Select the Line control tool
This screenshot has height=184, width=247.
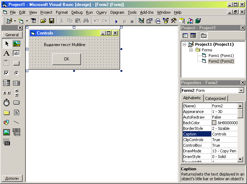coord(16,122)
